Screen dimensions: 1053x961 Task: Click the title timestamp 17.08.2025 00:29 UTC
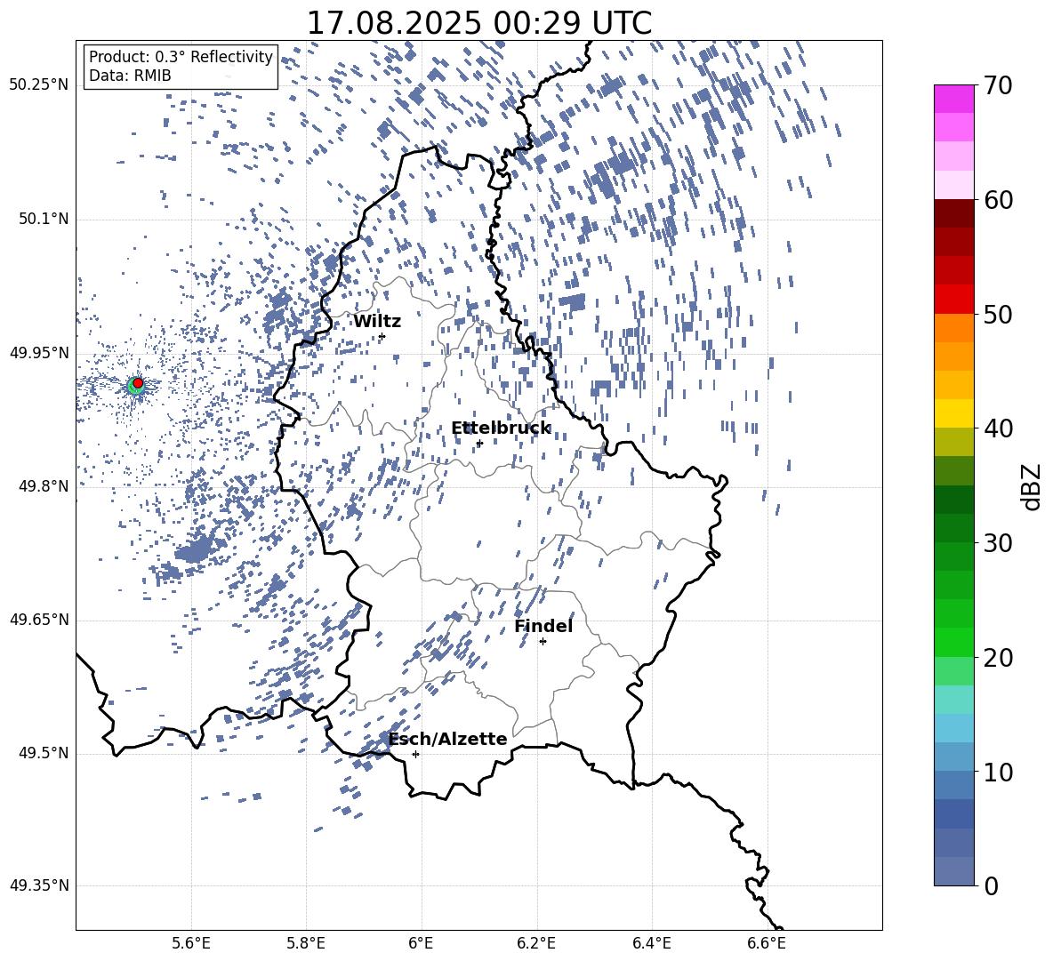pos(479,23)
